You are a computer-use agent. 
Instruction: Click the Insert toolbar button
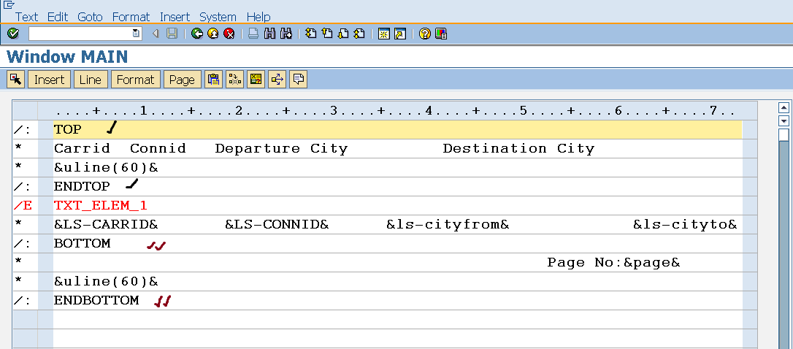click(49, 80)
